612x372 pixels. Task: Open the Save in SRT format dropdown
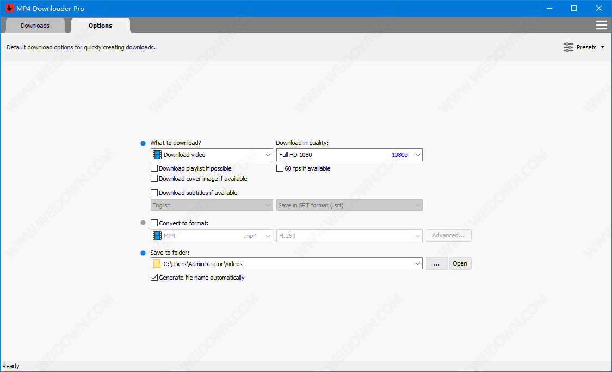(349, 205)
